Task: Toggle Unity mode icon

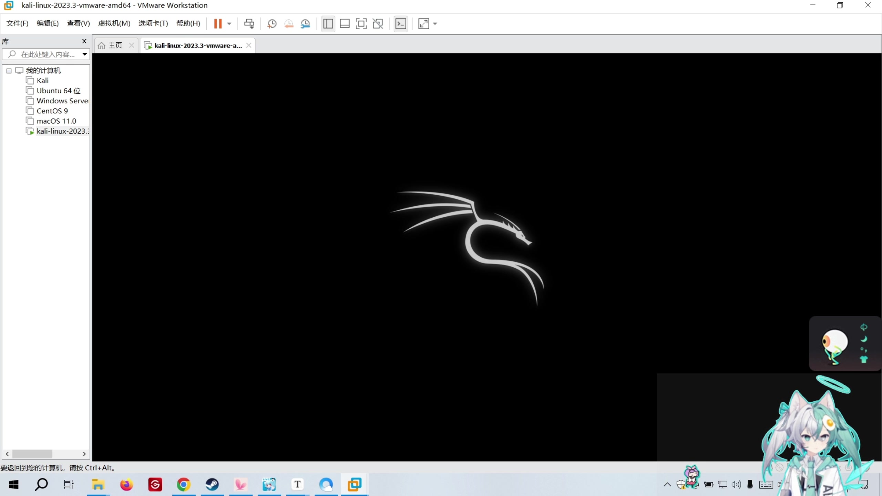Action: pyautogui.click(x=378, y=23)
